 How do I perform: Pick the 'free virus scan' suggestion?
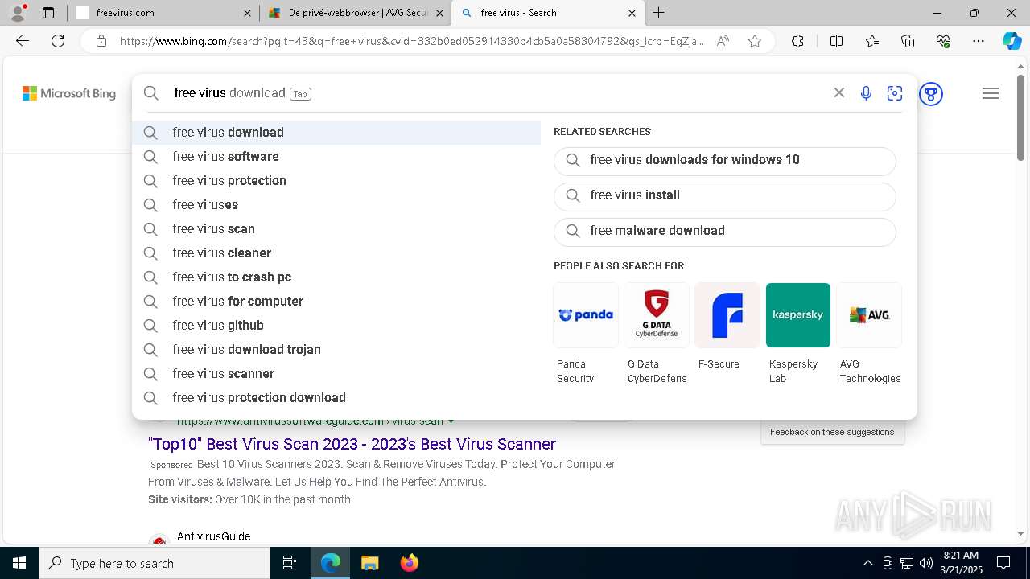click(x=337, y=229)
